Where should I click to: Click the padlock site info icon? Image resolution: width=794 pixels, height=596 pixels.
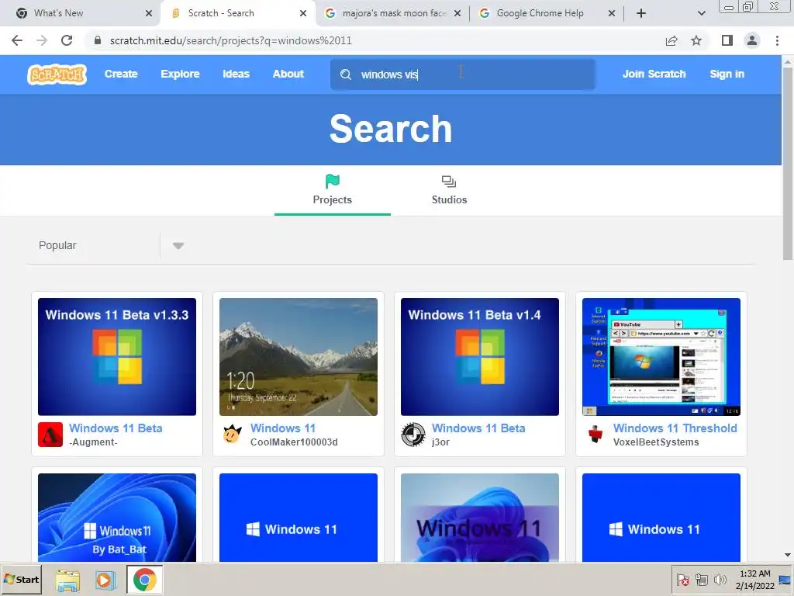pos(98,40)
